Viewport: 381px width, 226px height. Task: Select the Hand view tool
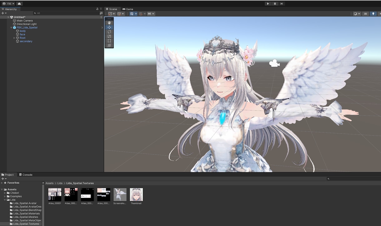(109, 23)
